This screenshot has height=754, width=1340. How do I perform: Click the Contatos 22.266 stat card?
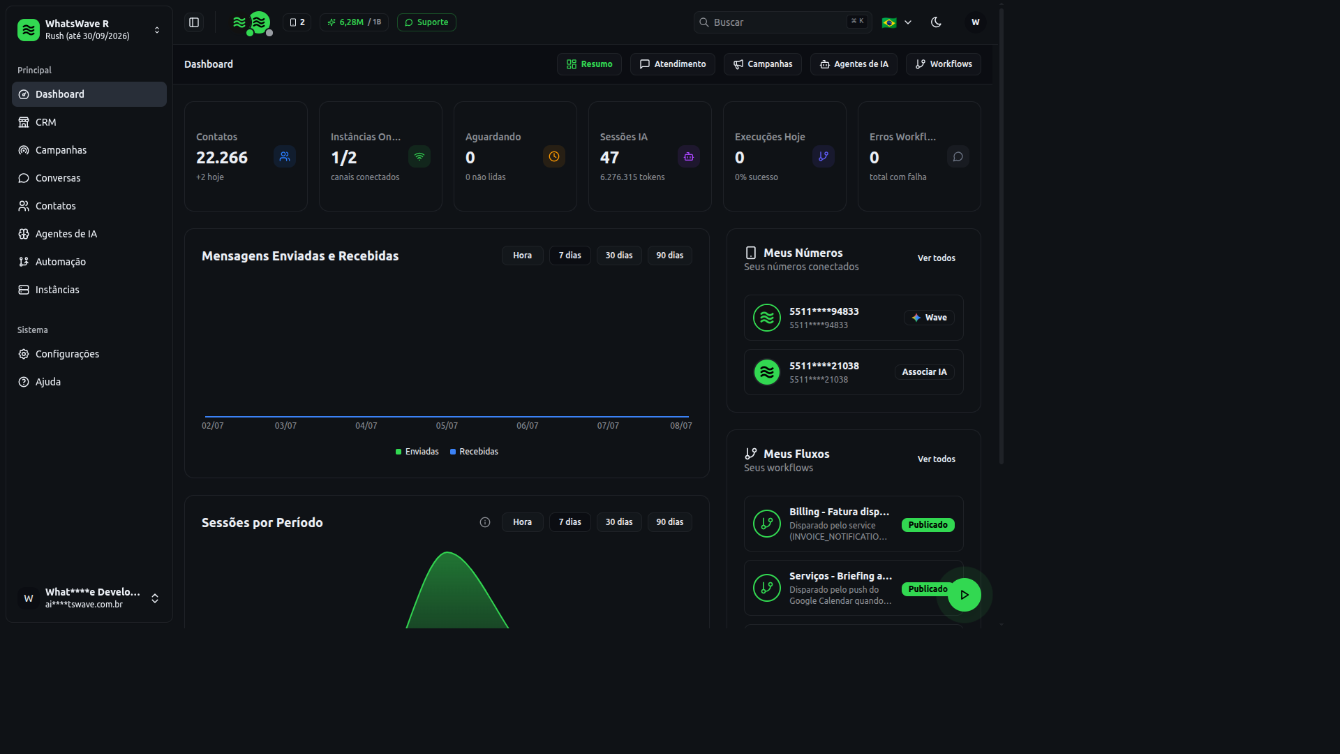(x=246, y=156)
